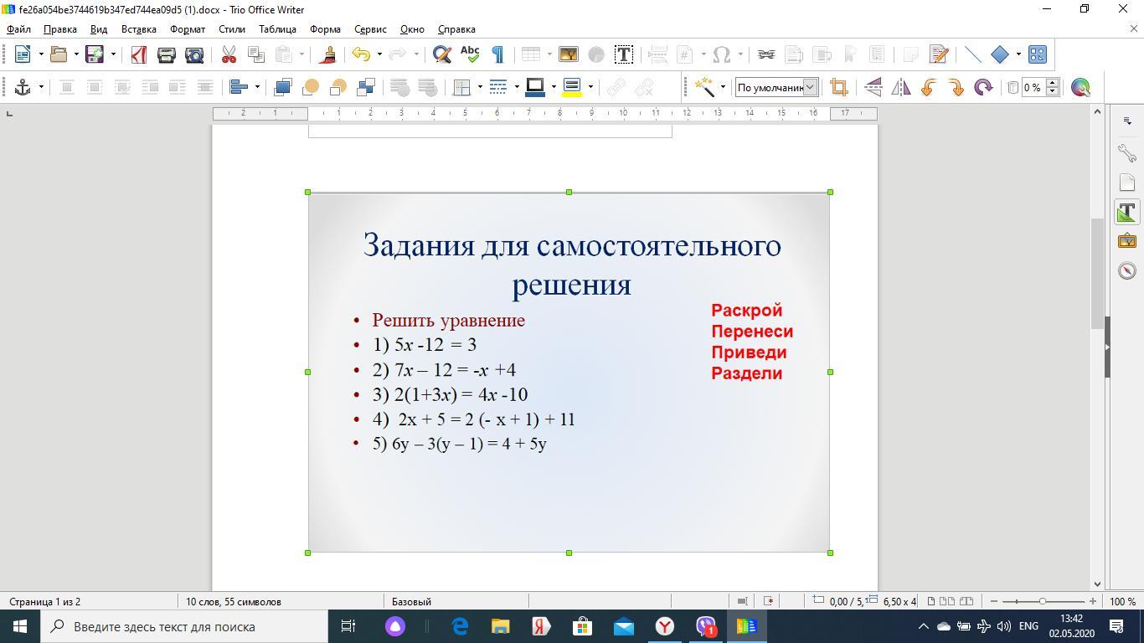Click the New Document icon
Image resolution: width=1144 pixels, height=643 pixels.
[23, 54]
